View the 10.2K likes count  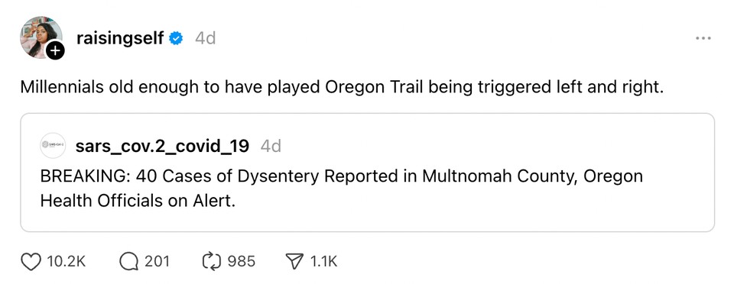click(66, 262)
